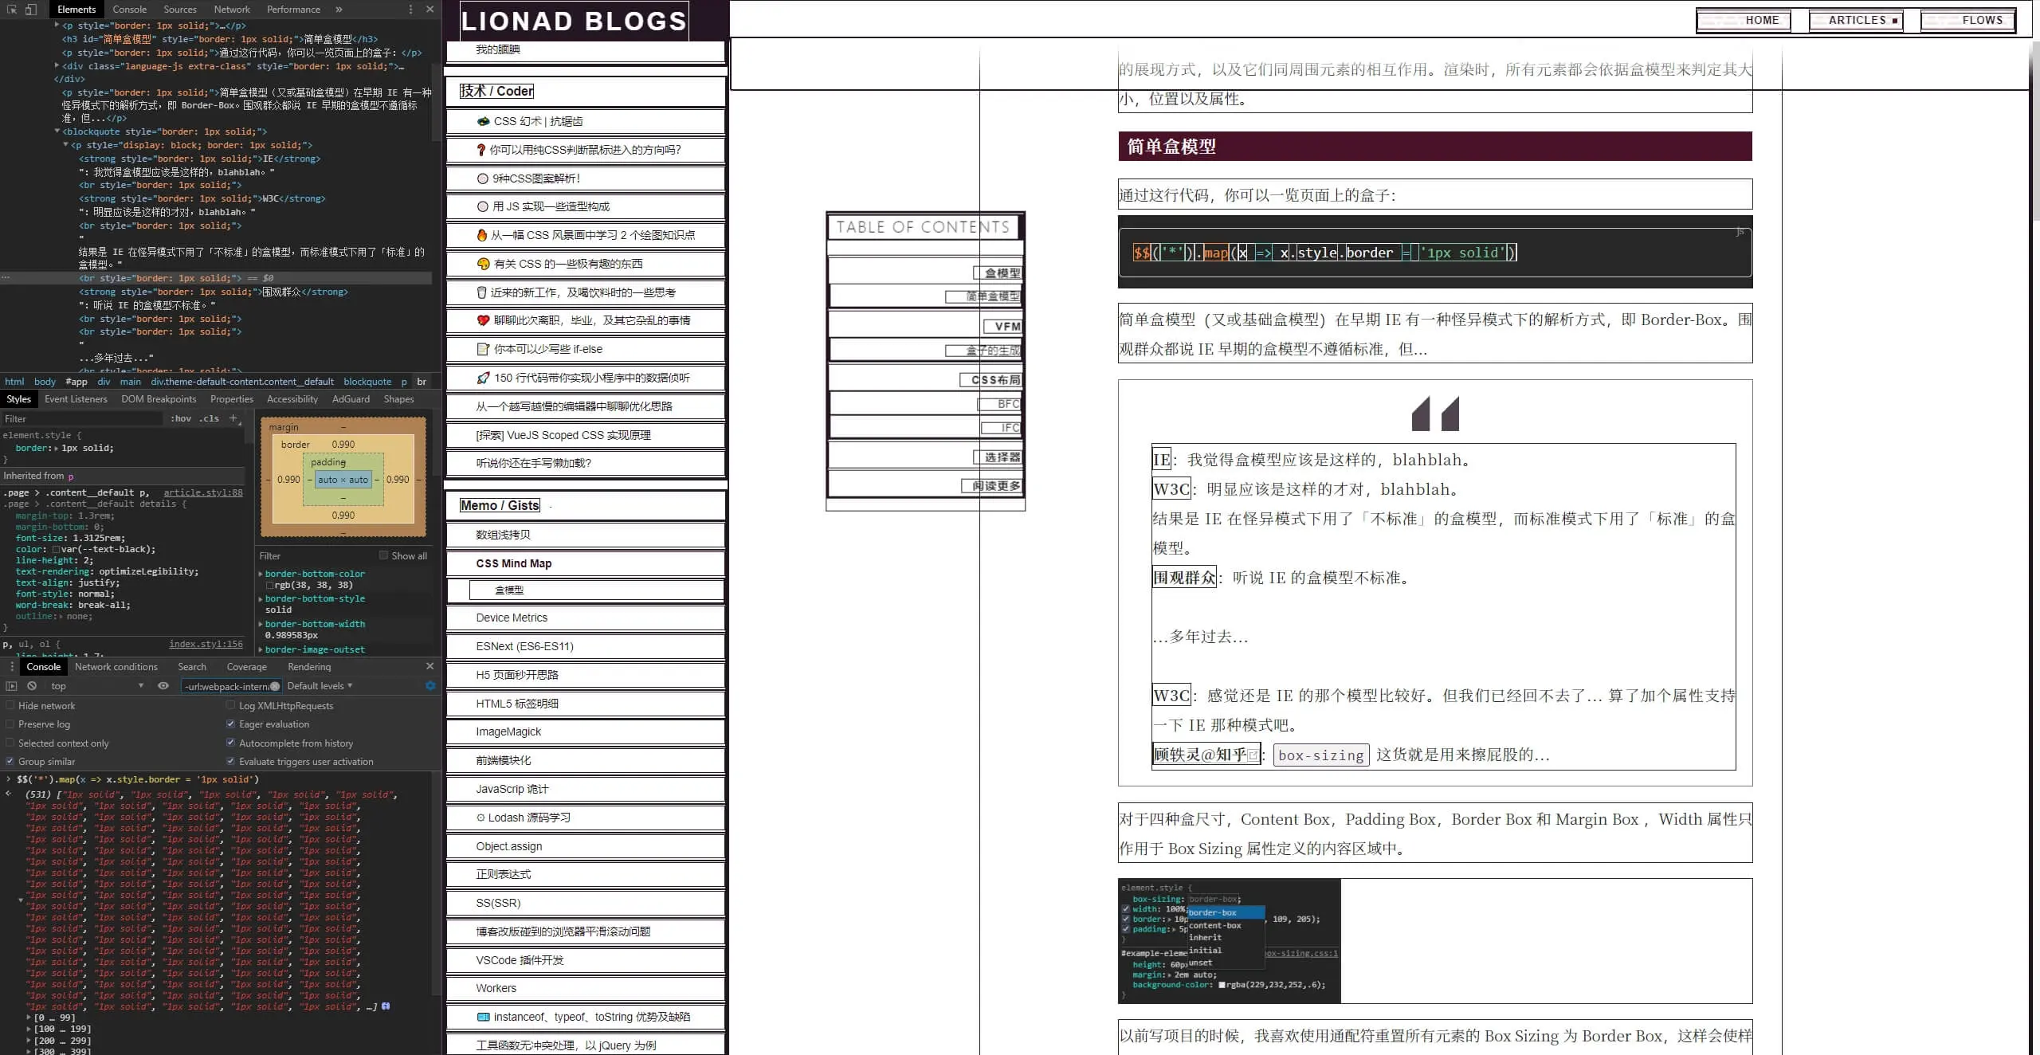Uncheck the Group similar checkbox
This screenshot has height=1055, width=2040.
click(x=10, y=762)
